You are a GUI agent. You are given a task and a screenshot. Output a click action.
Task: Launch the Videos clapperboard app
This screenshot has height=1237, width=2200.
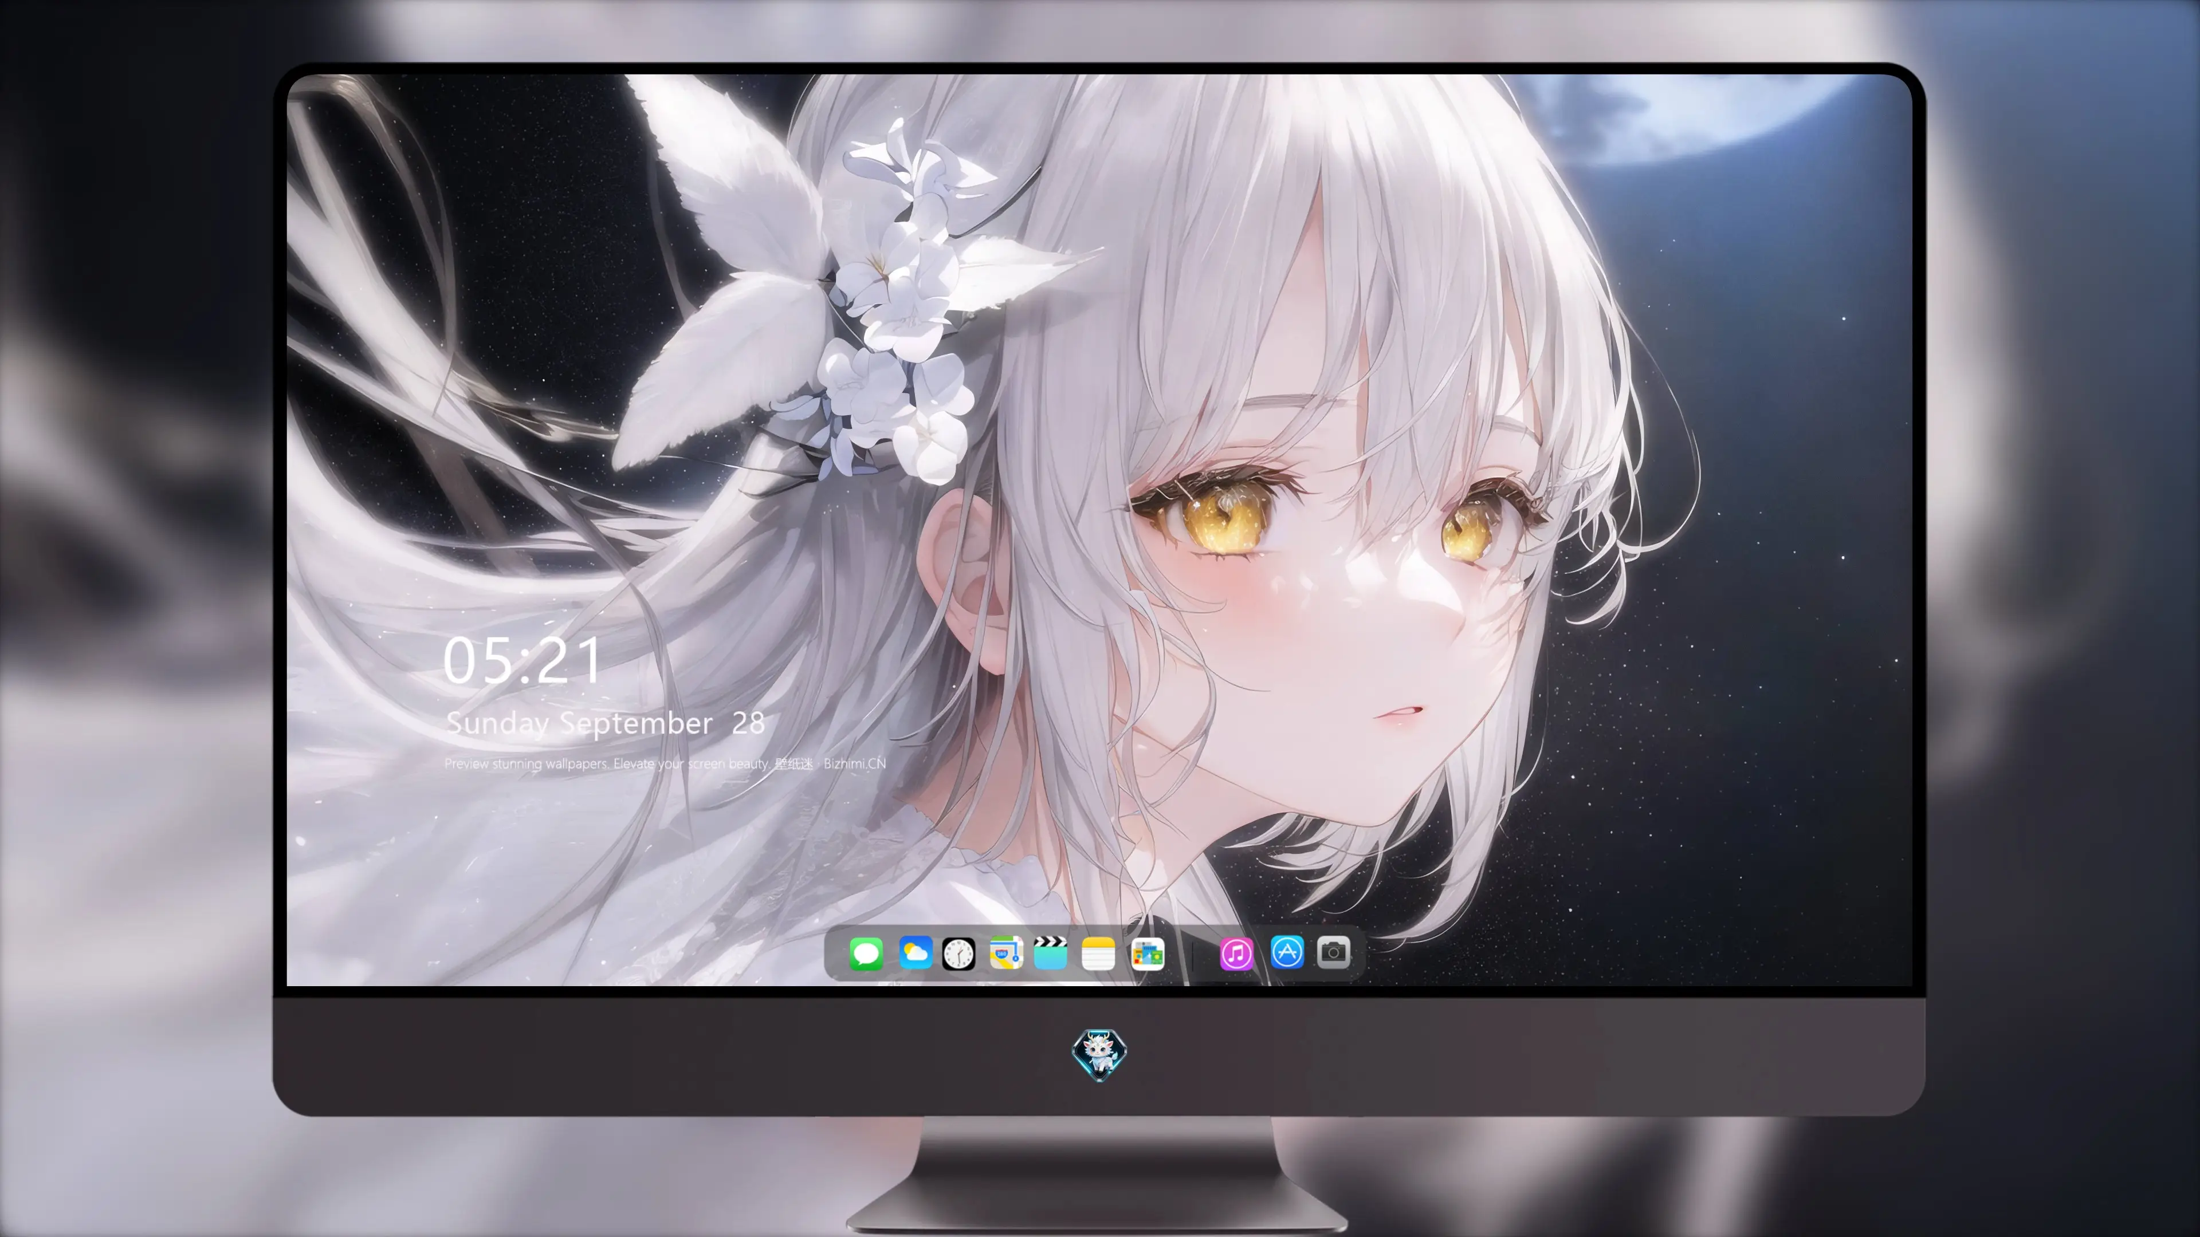pos(1051,953)
